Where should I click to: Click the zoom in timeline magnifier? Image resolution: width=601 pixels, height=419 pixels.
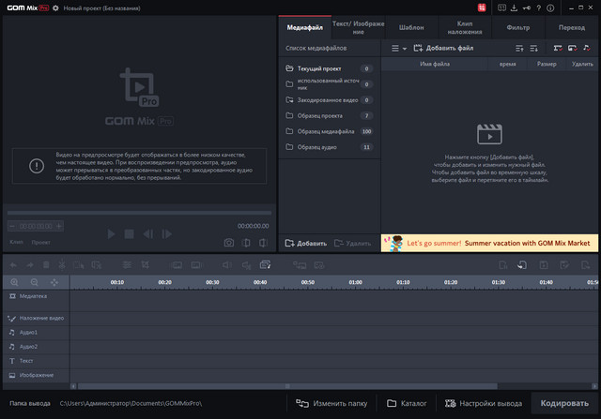coord(14,282)
